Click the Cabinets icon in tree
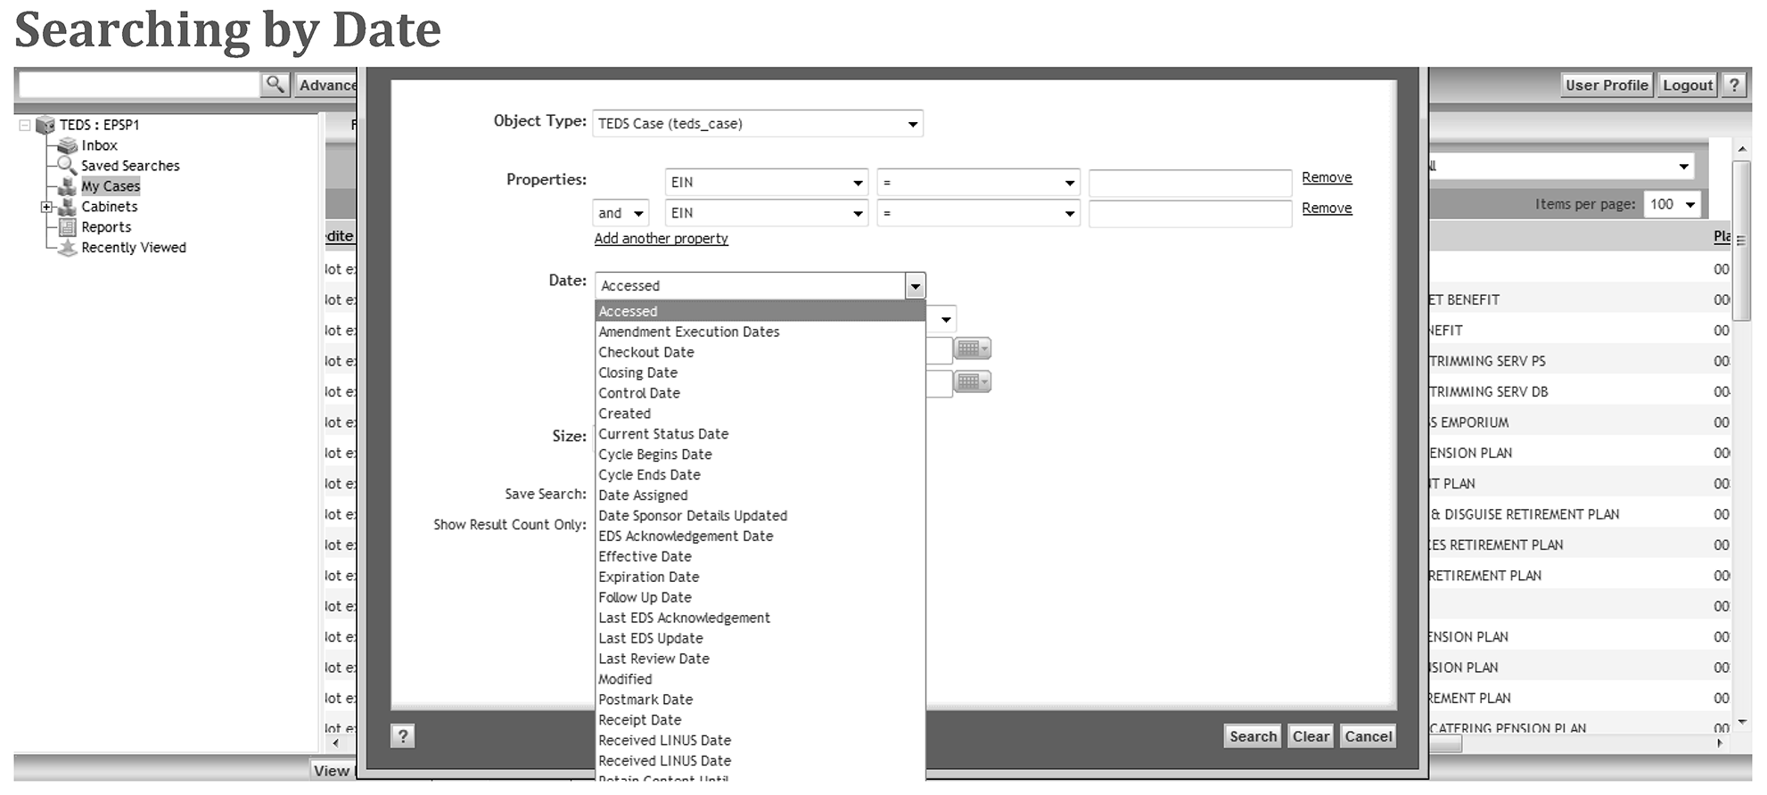 (x=67, y=207)
